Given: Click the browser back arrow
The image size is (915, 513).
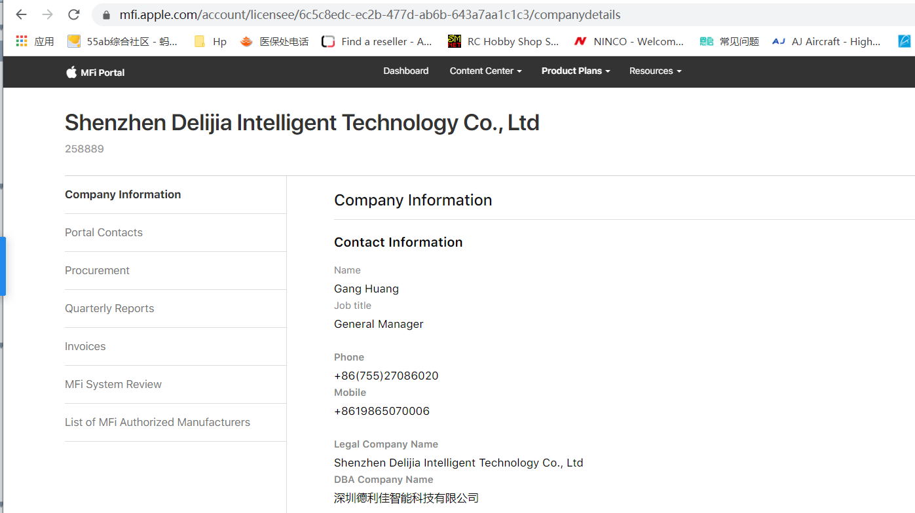Looking at the screenshot, I should tap(21, 14).
